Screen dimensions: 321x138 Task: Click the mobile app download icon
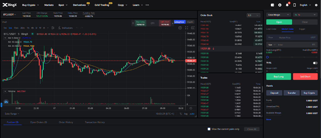click(x=295, y=5)
